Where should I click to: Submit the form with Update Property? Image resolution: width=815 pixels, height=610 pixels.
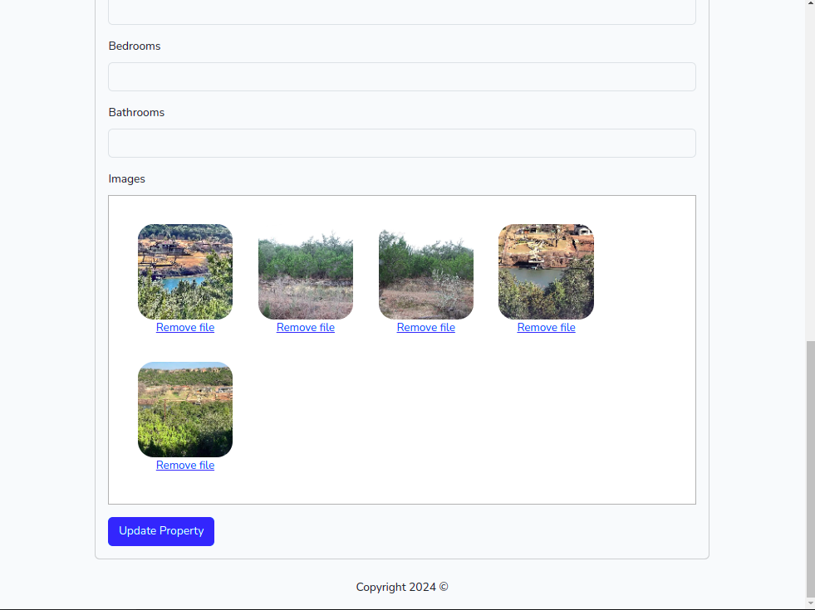161,531
